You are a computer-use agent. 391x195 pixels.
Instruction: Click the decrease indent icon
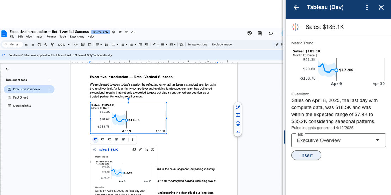click(140, 45)
